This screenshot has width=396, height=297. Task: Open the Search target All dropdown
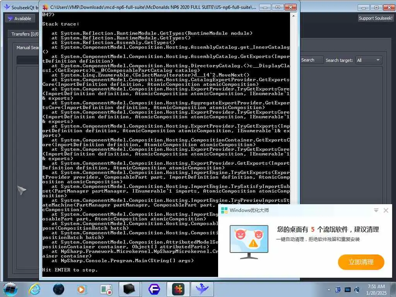point(369,60)
